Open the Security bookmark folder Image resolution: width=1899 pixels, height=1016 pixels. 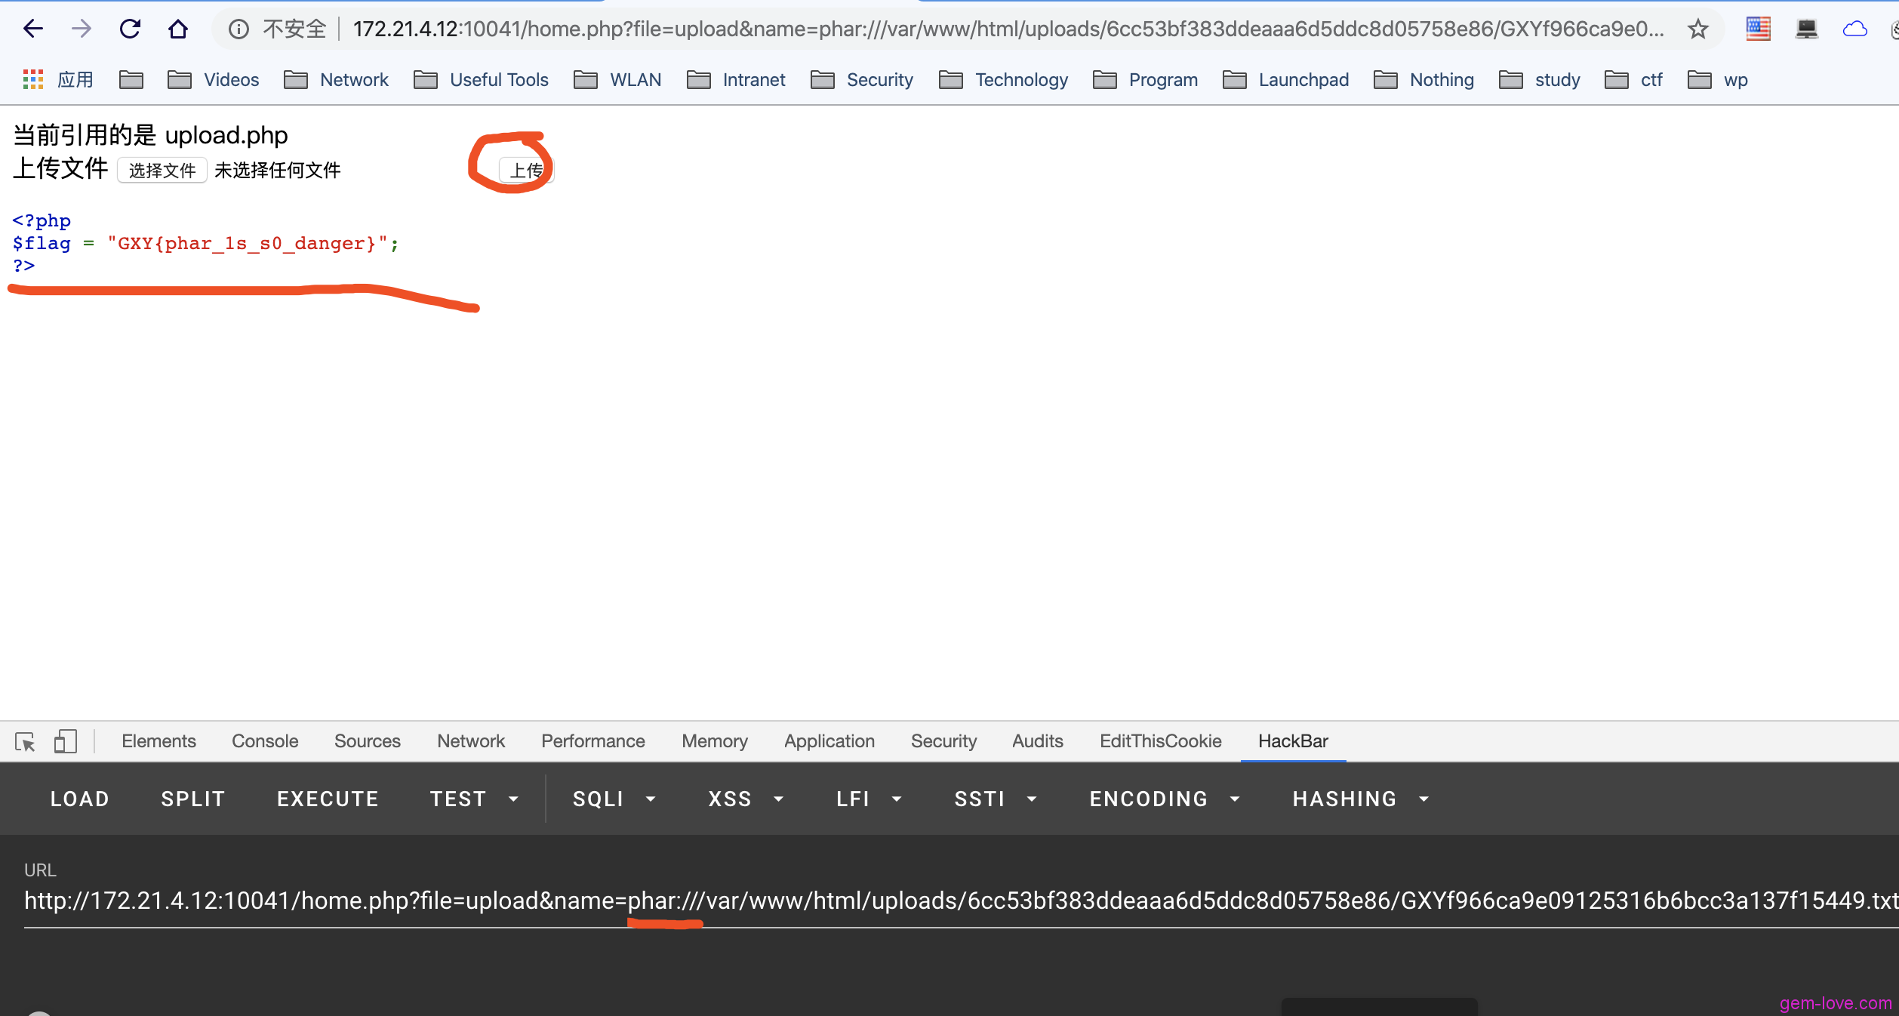tap(861, 79)
